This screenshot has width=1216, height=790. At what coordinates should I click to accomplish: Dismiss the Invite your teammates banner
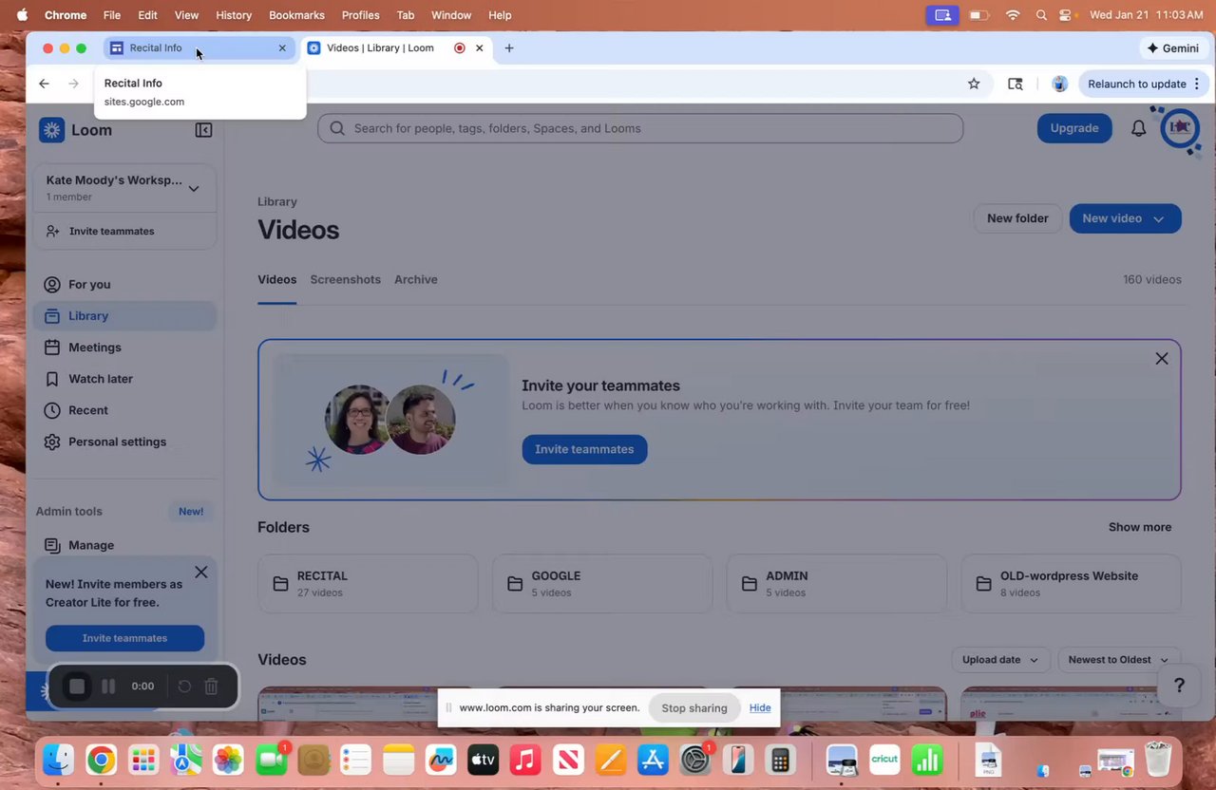click(1162, 358)
